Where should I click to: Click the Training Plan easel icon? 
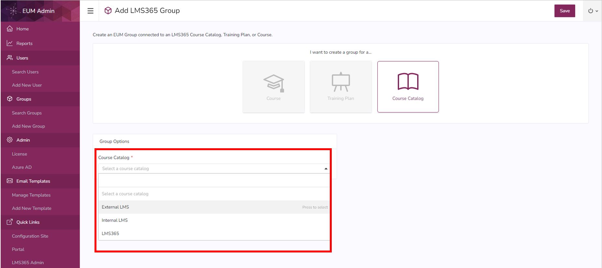(341, 82)
